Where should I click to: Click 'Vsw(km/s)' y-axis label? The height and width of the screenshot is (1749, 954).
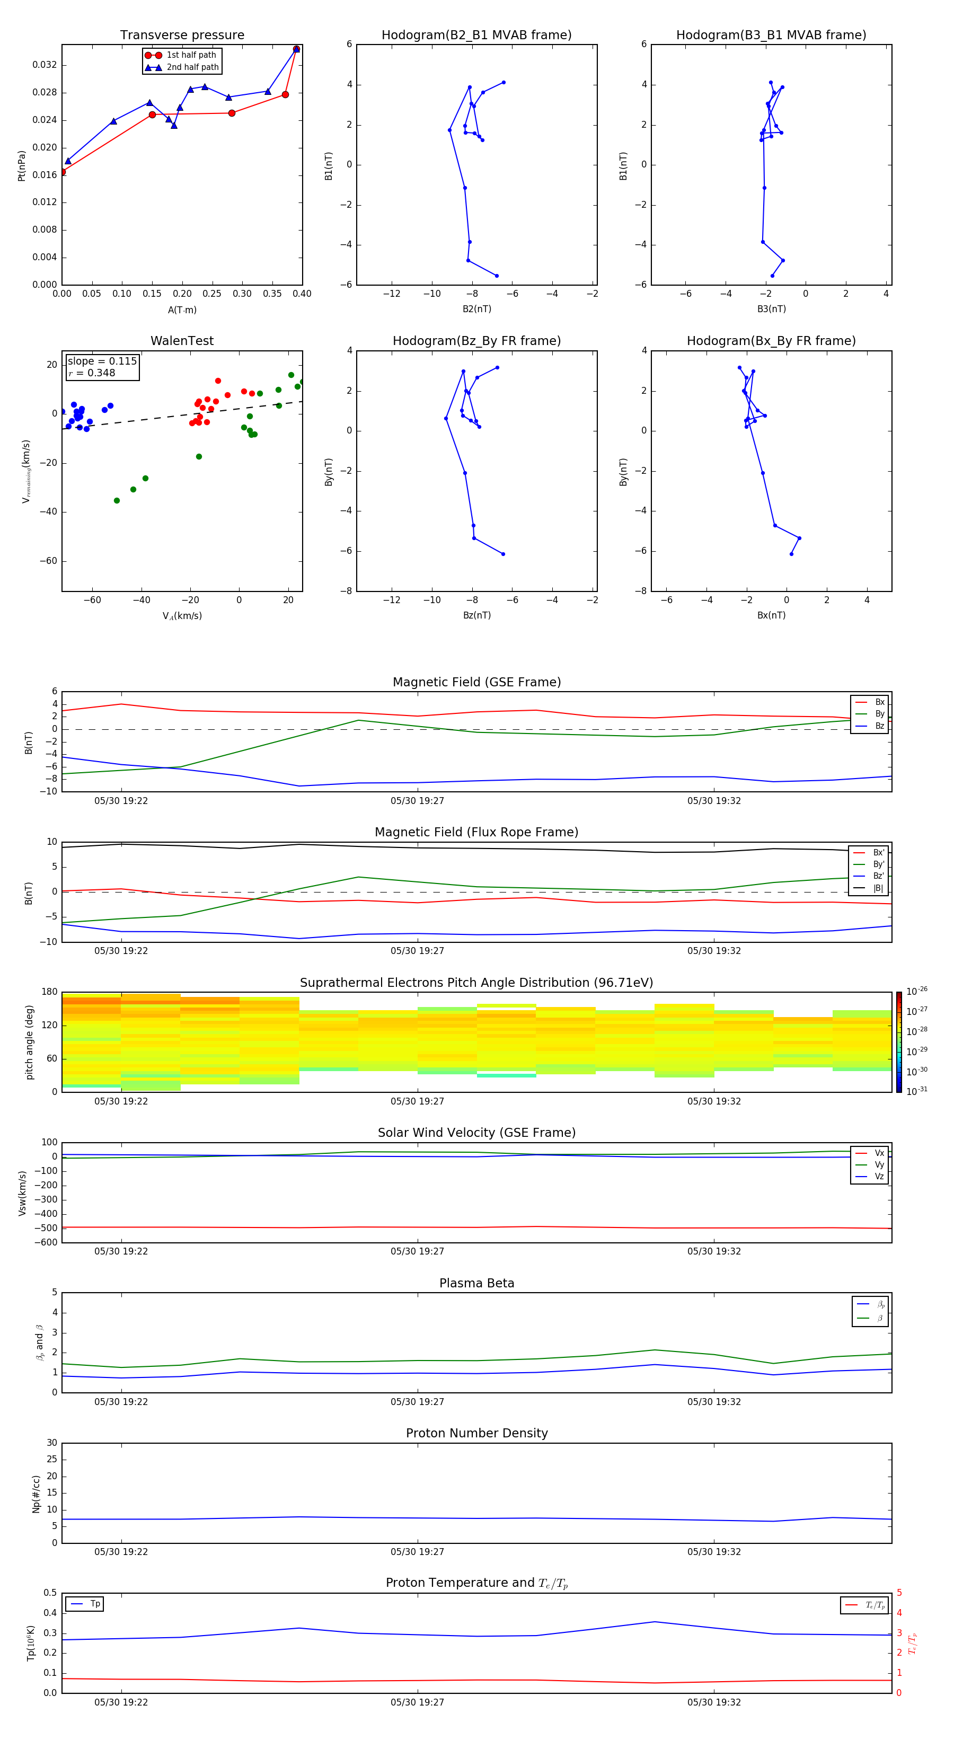pyautogui.click(x=22, y=1193)
